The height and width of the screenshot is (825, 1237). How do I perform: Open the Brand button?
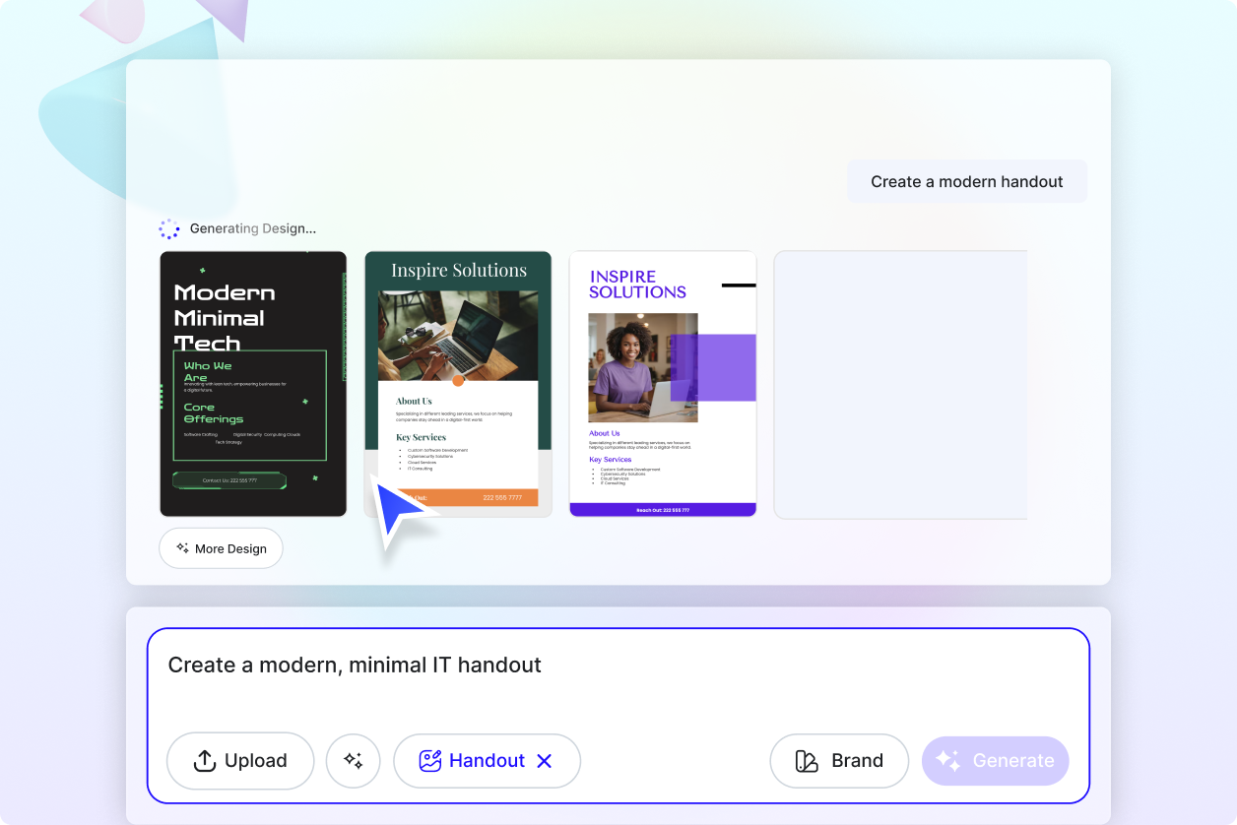tap(839, 761)
